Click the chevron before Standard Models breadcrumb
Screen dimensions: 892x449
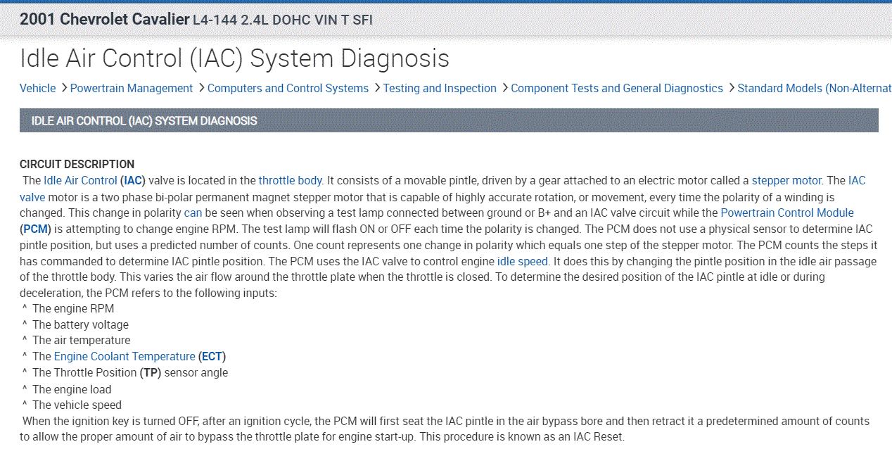coord(730,88)
